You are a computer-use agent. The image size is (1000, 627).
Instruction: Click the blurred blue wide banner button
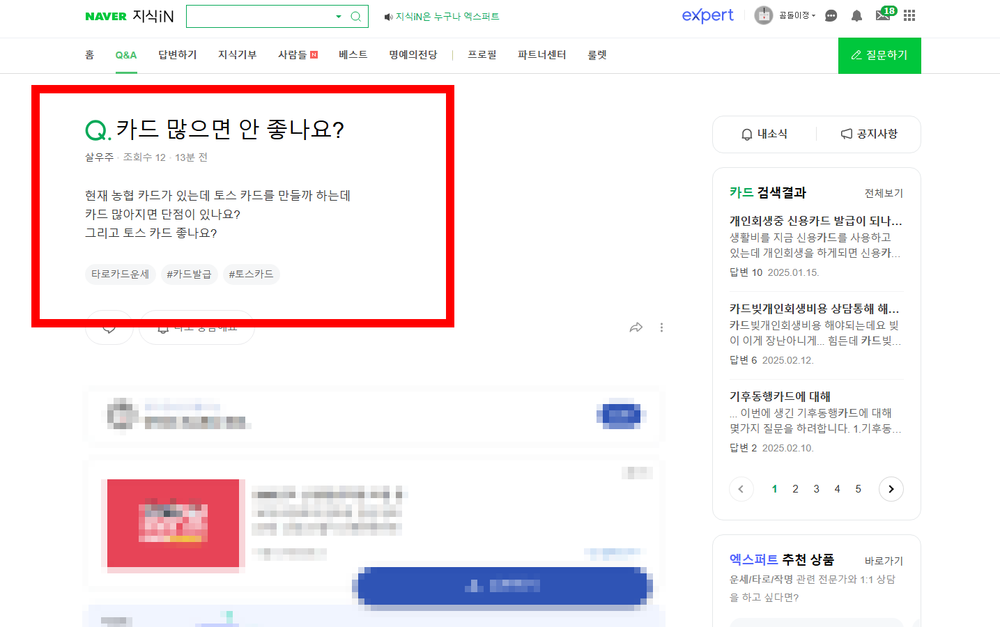click(x=502, y=586)
